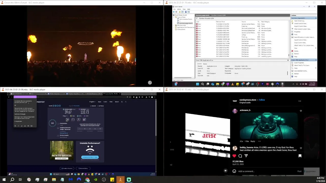Open File Explorer from the bottom taskbar
This screenshot has width=326, height=183.
click(54, 180)
